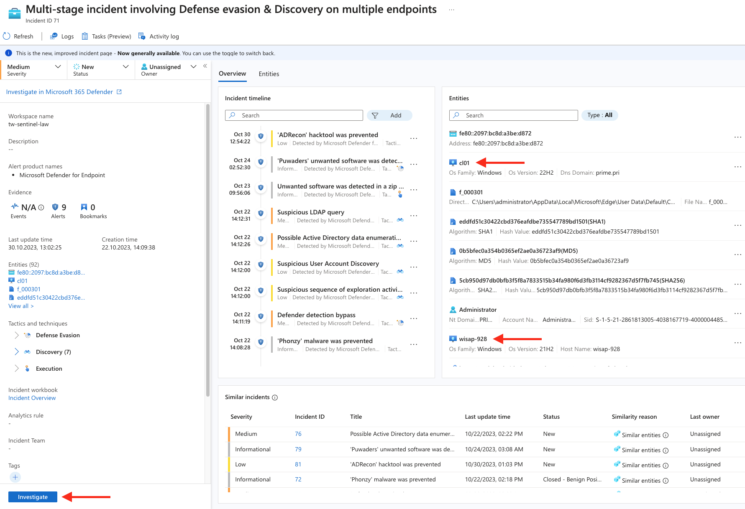Switch to the Entities tab
This screenshot has height=509, width=745.
click(x=269, y=74)
